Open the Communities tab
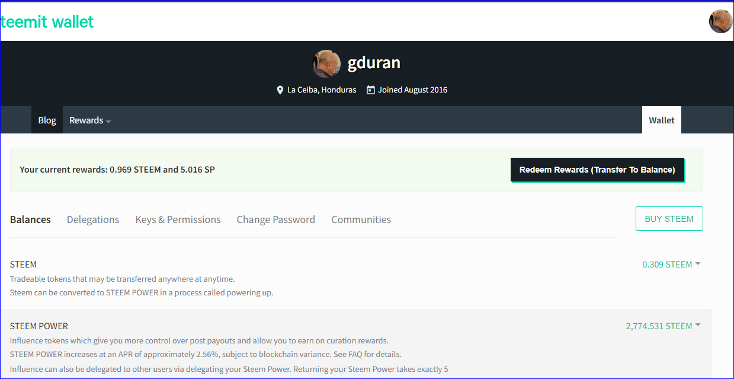Viewport: 734px width, 379px height. (361, 219)
